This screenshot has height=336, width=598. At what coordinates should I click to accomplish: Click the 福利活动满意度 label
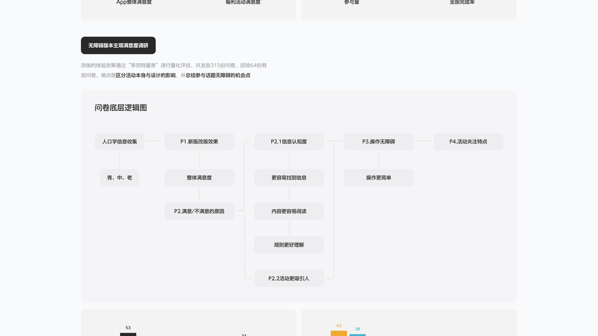point(243,2)
